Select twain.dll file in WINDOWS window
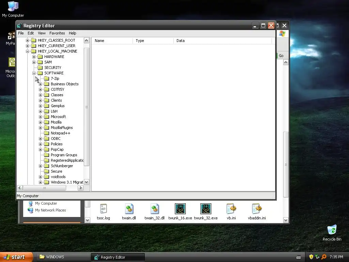This screenshot has width=349, height=262. [129, 212]
